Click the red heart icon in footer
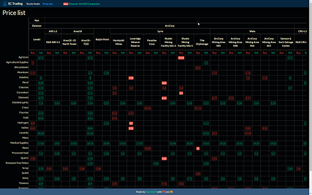Screen dimensions: 312x195 click(164, 192)
